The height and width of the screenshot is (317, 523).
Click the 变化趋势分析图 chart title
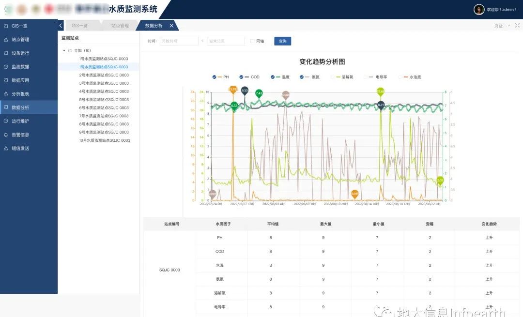click(x=322, y=61)
